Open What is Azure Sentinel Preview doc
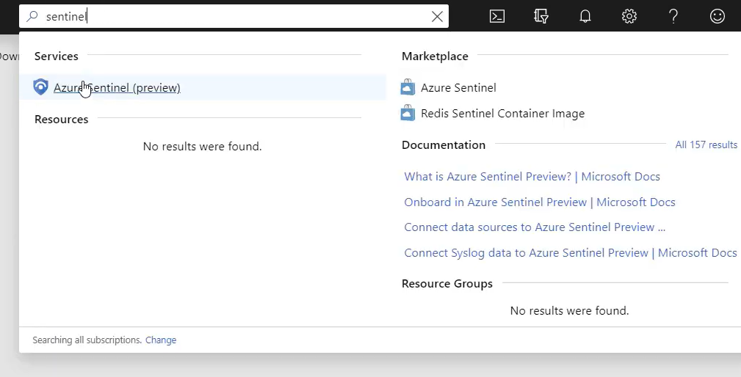The width and height of the screenshot is (741, 377). click(x=532, y=177)
